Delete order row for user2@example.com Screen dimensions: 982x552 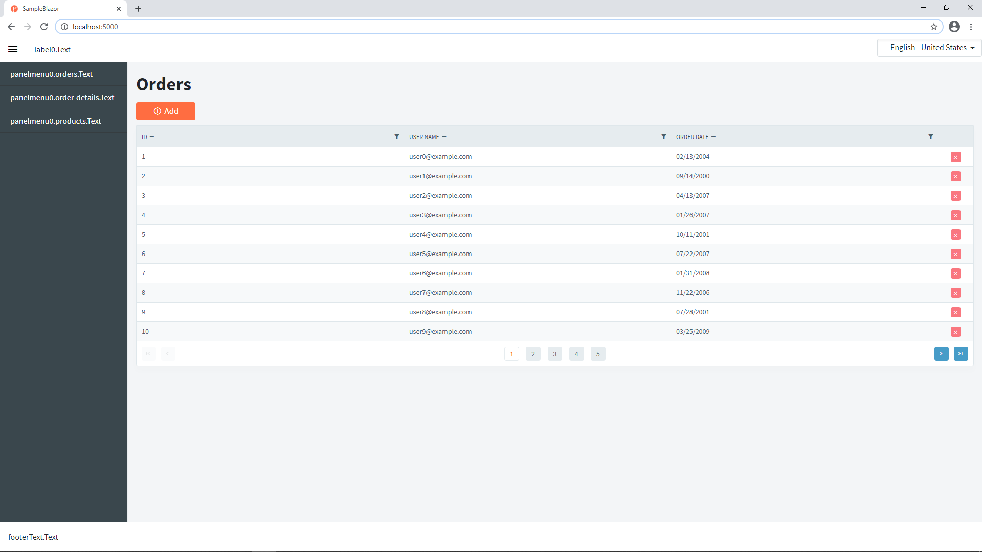(955, 196)
